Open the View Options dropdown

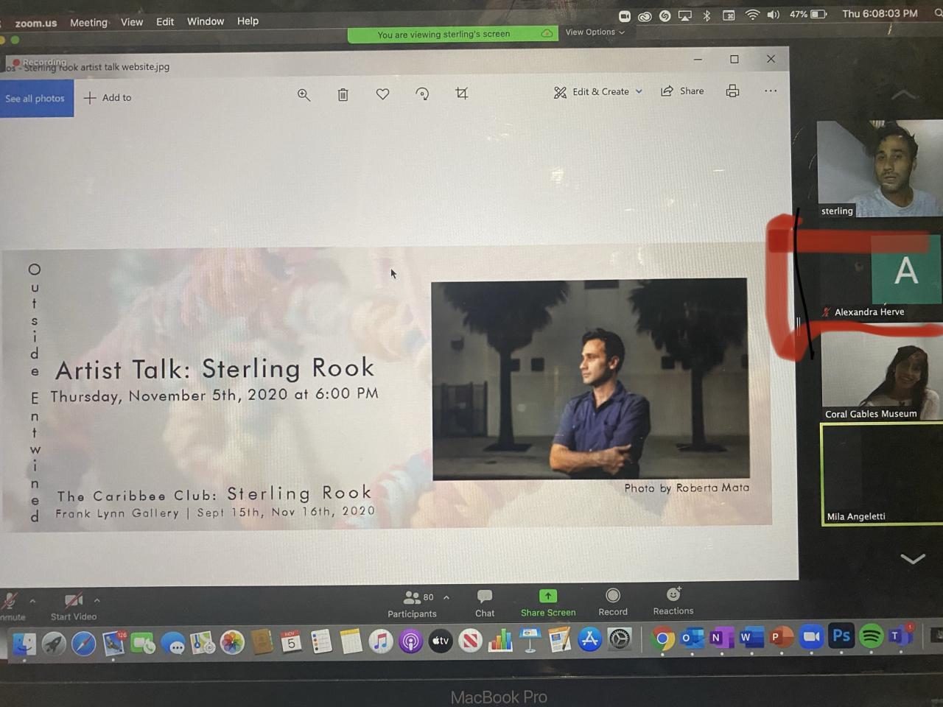point(595,32)
